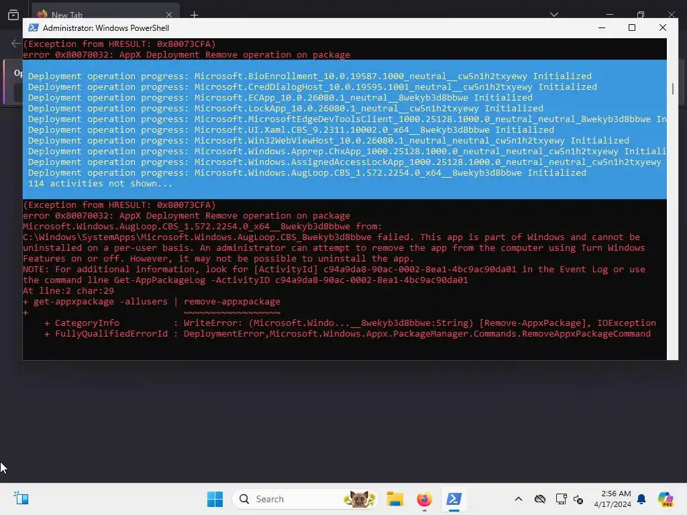Screen dimensions: 687x515
Task: Click the AssignedAccessLockApp progress line
Action: pyautogui.click(x=345, y=162)
